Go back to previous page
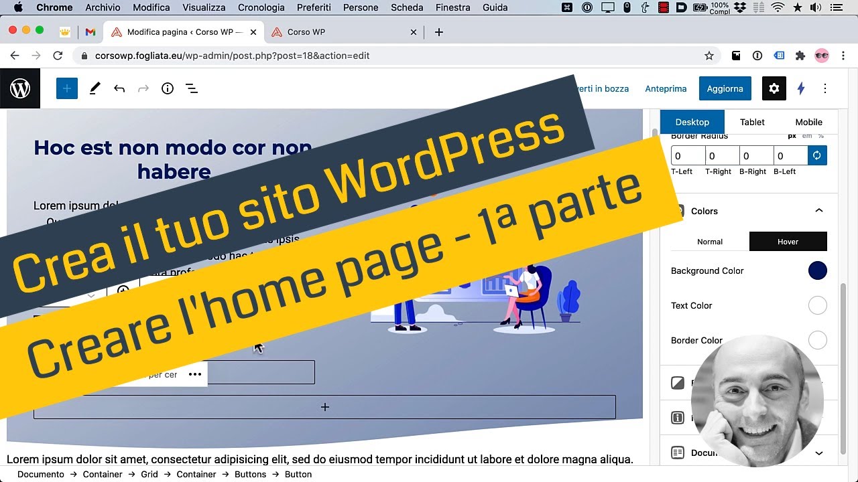 (x=15, y=56)
